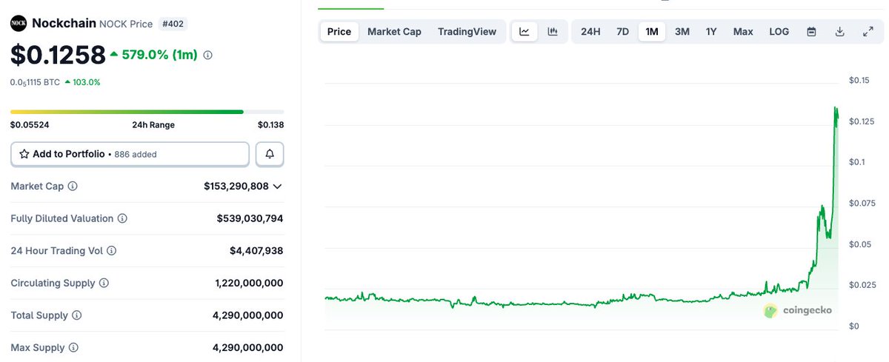Click the Nockchain coin name heading
Viewport: 889px width, 362px height.
click(64, 24)
